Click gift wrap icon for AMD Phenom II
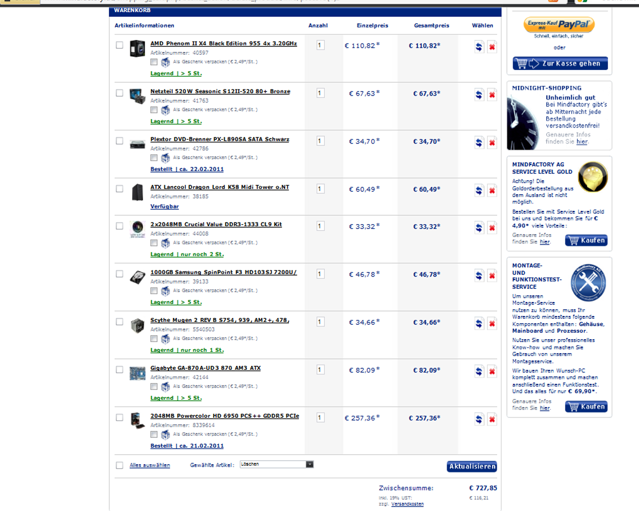Screen dimensions: 639x511 coord(165,62)
